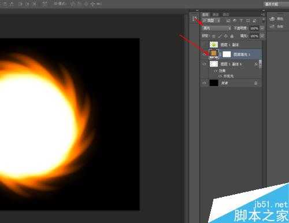
Task: Switch to the Layers tab
Action: pos(206,14)
